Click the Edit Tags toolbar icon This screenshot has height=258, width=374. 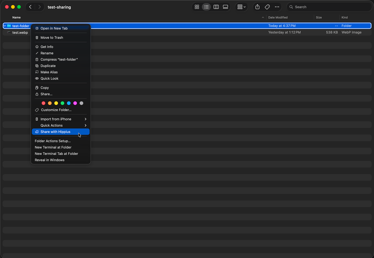point(267,7)
